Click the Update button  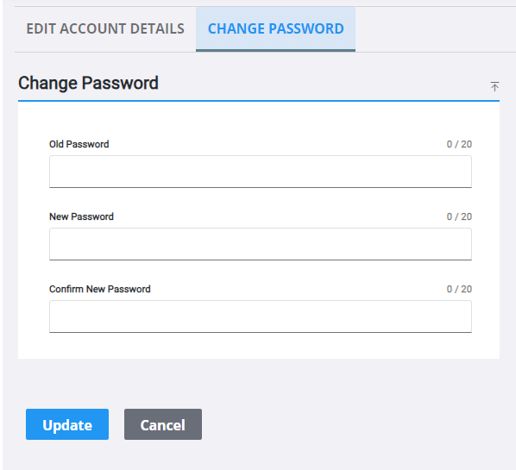point(67,424)
